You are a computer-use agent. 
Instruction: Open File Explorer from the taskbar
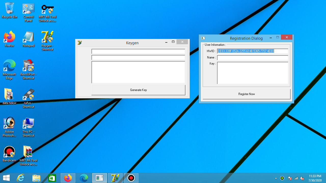coord(36,178)
